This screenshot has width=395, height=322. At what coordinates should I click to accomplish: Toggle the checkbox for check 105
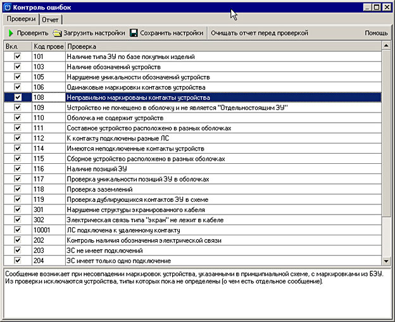click(x=18, y=77)
